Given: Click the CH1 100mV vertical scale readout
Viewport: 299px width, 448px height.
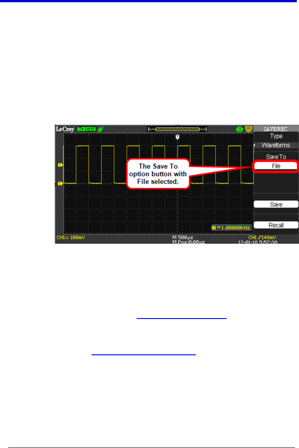Looking at the screenshot, I should pos(71,237).
